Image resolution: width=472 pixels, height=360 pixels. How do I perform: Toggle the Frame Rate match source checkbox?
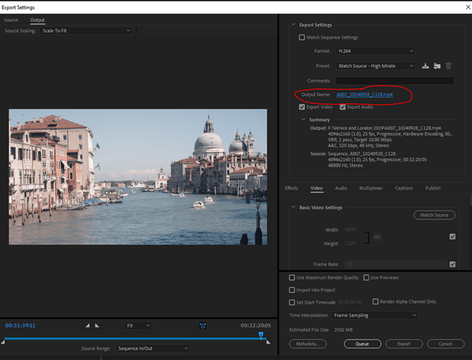[x=452, y=264]
